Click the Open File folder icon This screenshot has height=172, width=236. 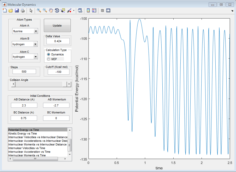(x=11, y=10)
